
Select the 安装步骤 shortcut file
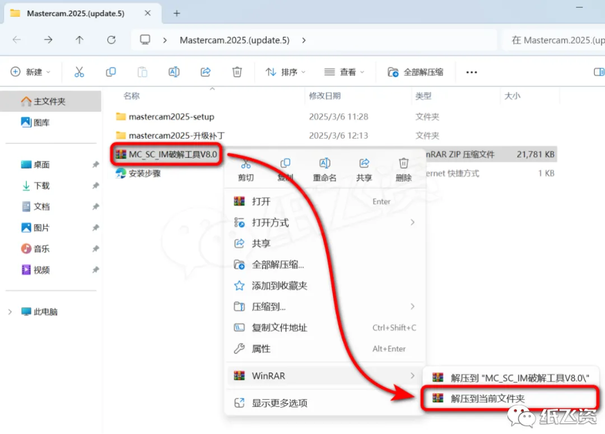138,173
